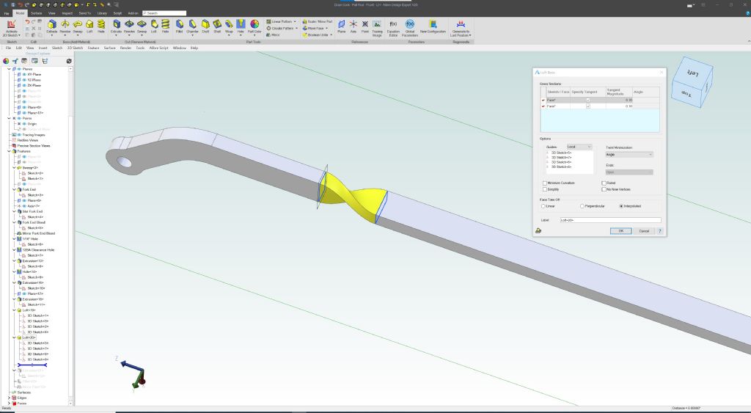
Task: Click the ribbon Search box
Action: 164,13
